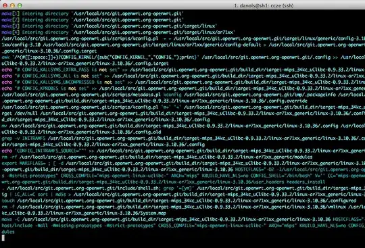
Task: Click the echo line 'CONFIG_KALLSYMS_ALL is not set'
Action: 183,76
